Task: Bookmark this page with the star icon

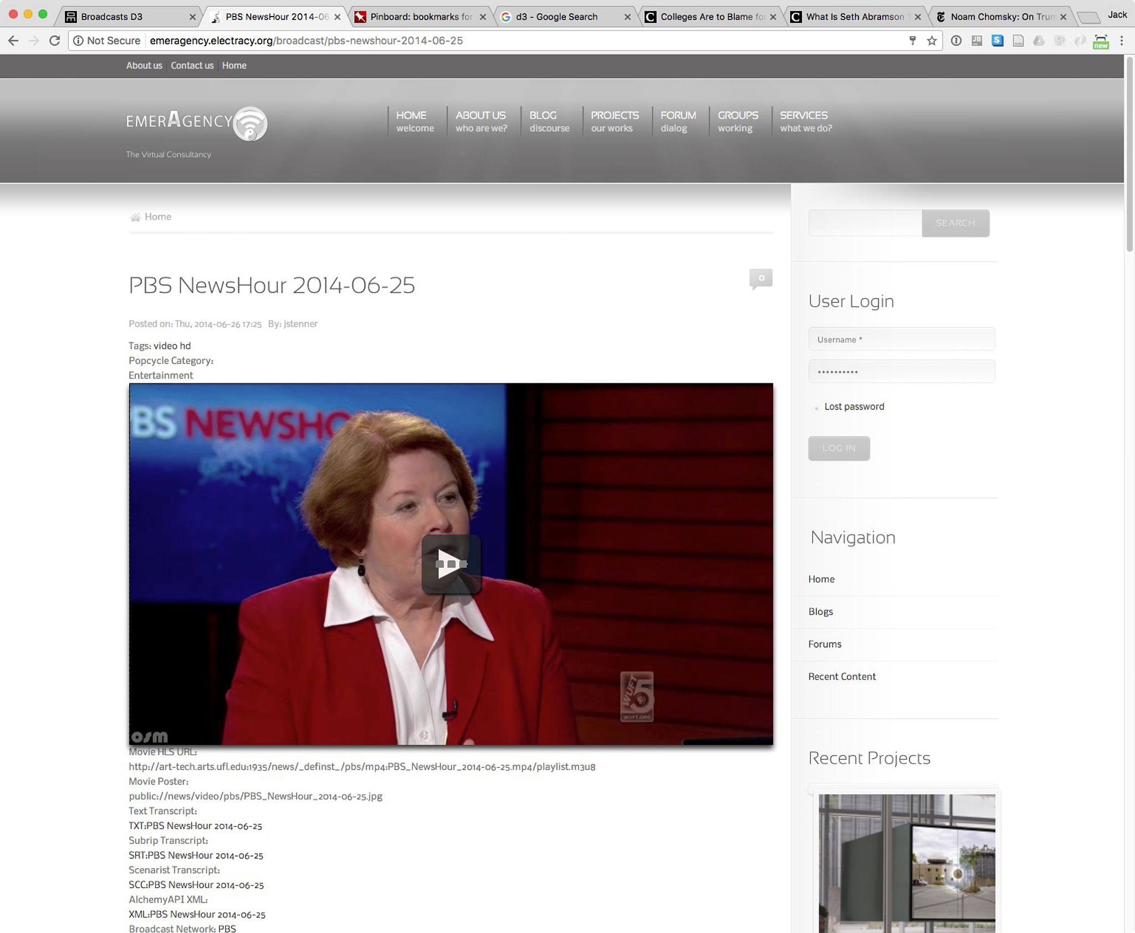Action: (932, 40)
